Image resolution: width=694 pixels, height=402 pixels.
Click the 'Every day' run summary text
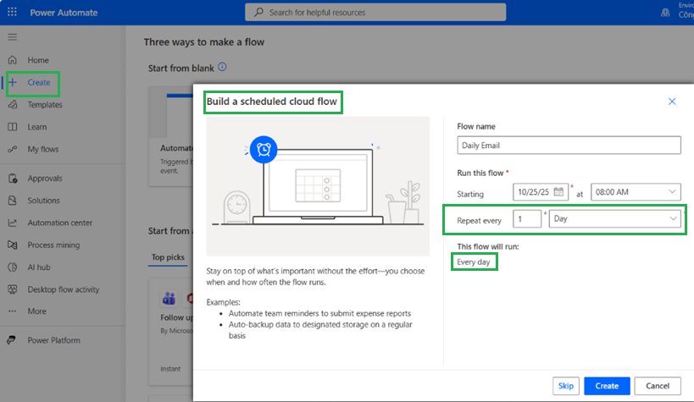tap(474, 262)
